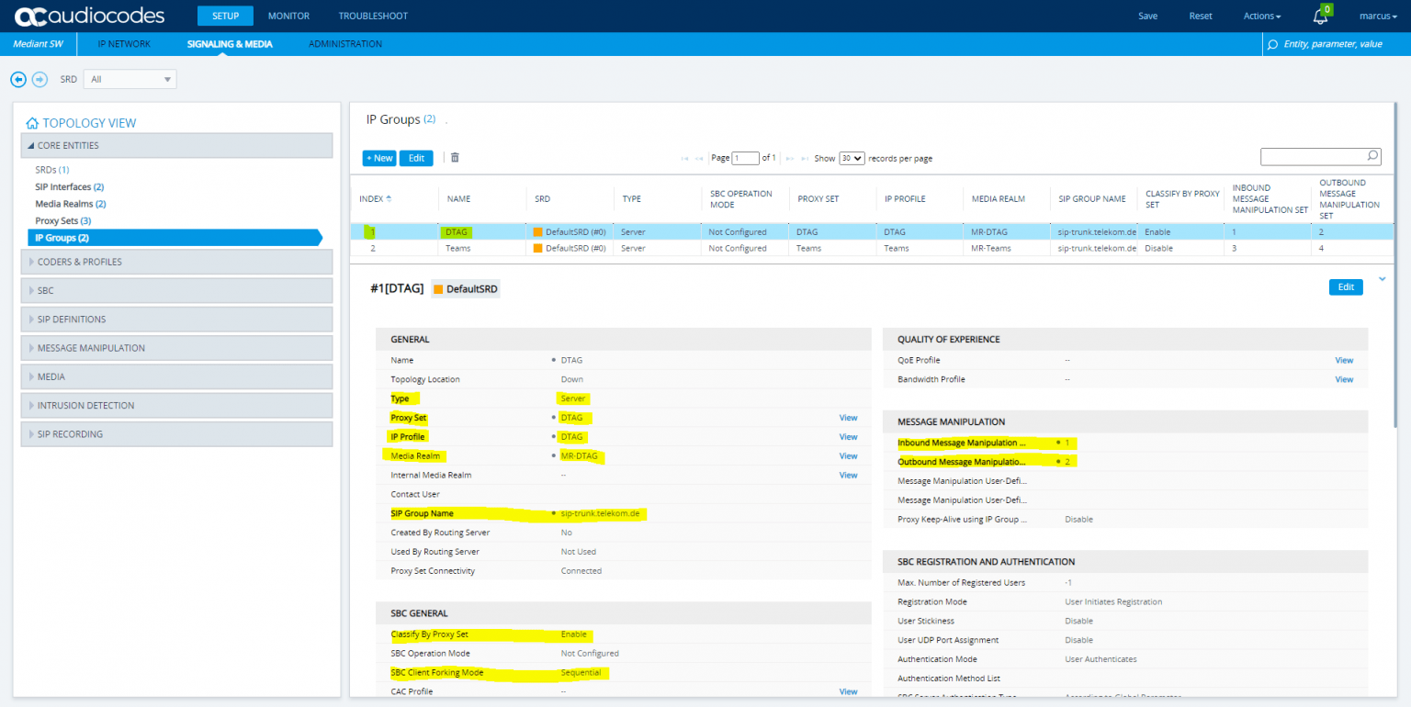Viewport: 1411px width, 707px height.
Task: Open the Actions menu
Action: click(x=1261, y=17)
